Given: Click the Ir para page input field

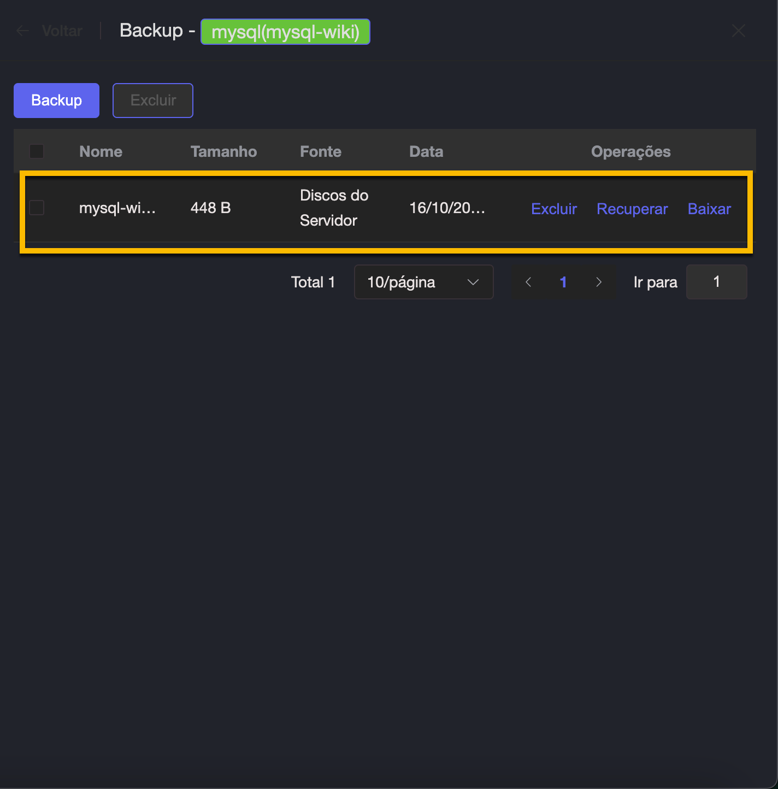Looking at the screenshot, I should point(716,282).
